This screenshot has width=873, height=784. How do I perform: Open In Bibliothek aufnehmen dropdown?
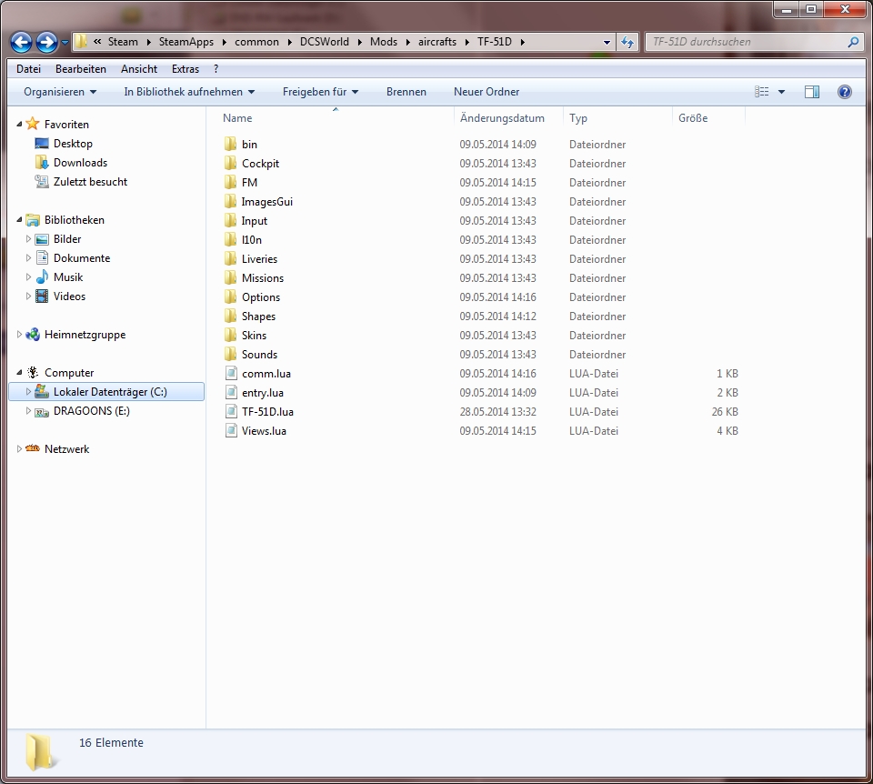point(189,92)
